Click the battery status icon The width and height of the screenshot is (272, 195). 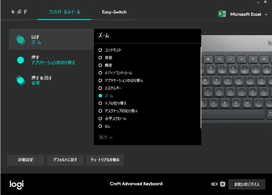[214, 184]
